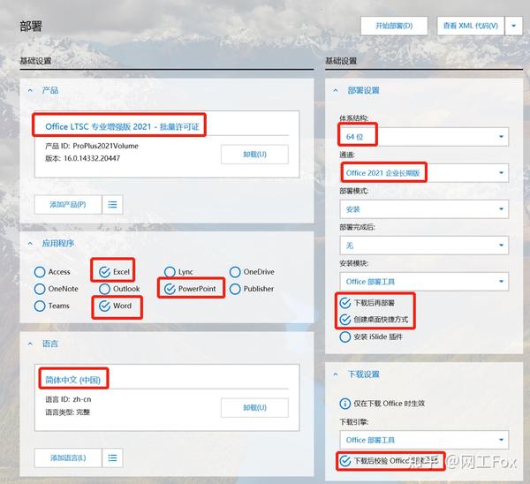Click the 产品 ID: ProPlus2021Volume text
The image size is (530, 484).
point(92,146)
